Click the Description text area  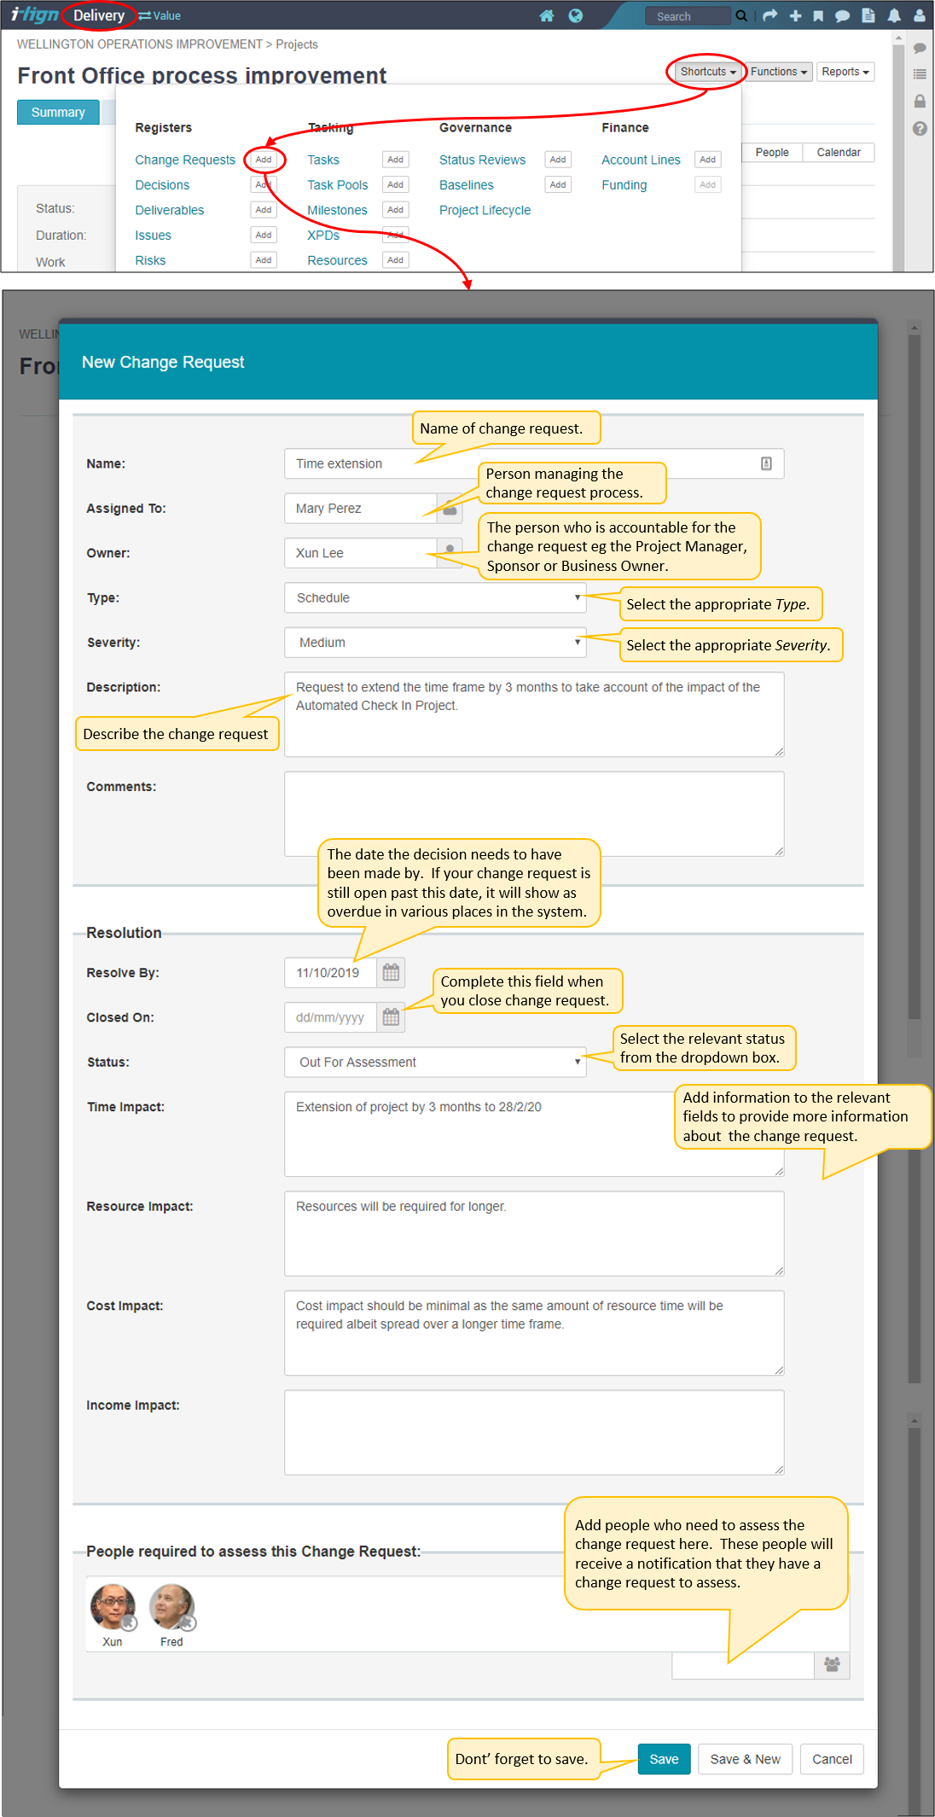click(x=534, y=714)
